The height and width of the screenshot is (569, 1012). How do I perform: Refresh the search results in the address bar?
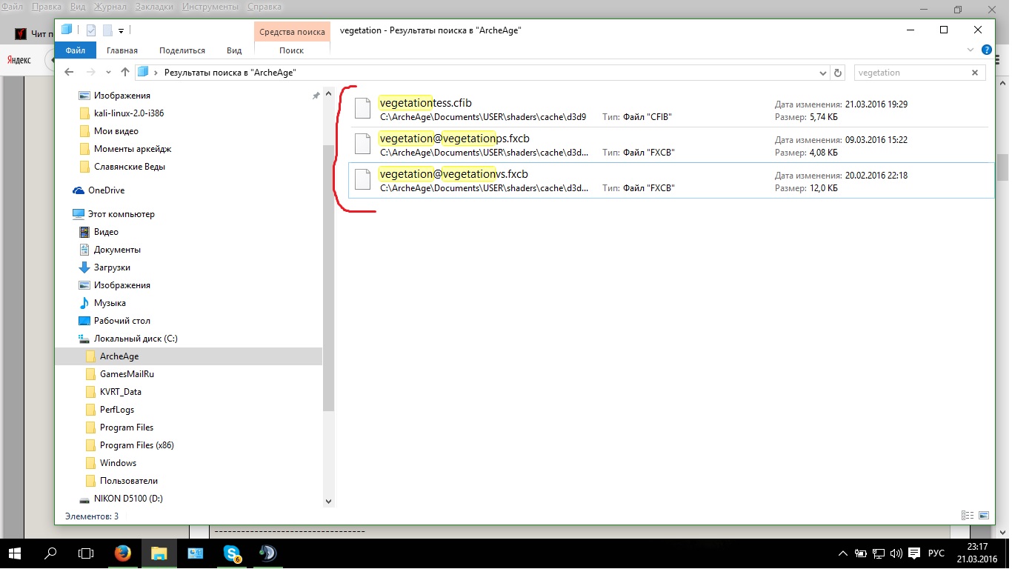click(x=838, y=73)
